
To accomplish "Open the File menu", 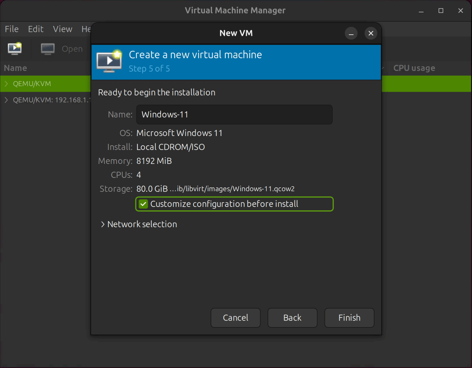I will tap(11, 29).
